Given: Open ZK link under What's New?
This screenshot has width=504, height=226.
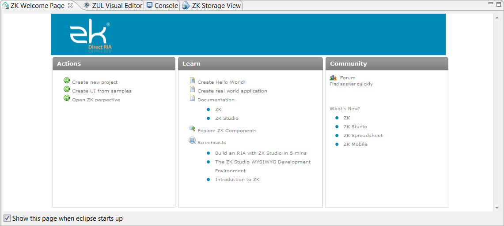Looking at the screenshot, I should [x=347, y=118].
